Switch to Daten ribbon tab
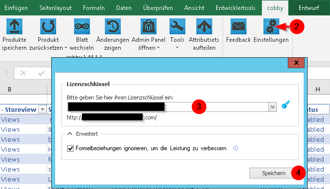Image resolution: width=330 pixels, height=189 pixels. (124, 8)
